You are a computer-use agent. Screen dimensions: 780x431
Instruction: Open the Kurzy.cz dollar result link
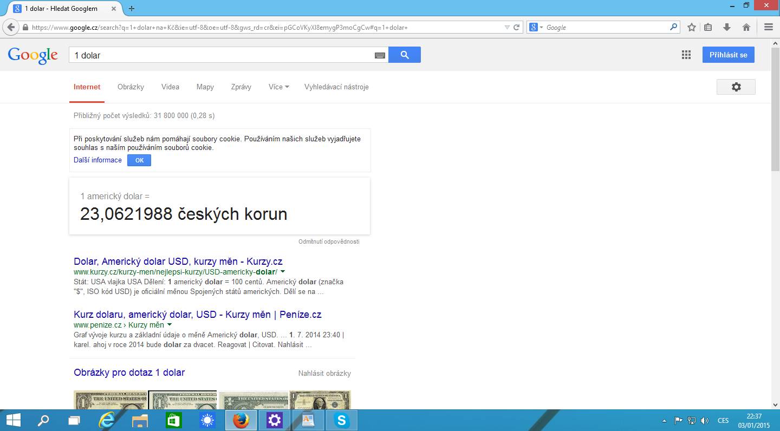178,262
